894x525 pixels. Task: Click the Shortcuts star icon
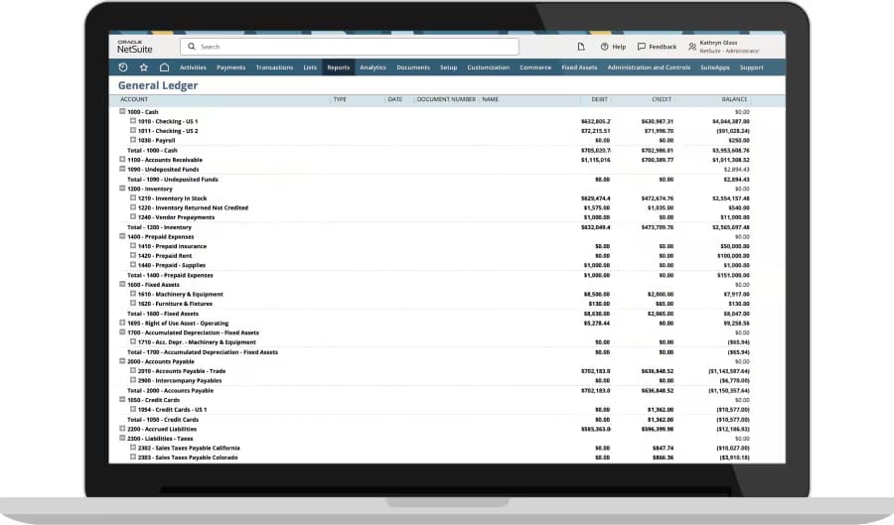(x=144, y=67)
